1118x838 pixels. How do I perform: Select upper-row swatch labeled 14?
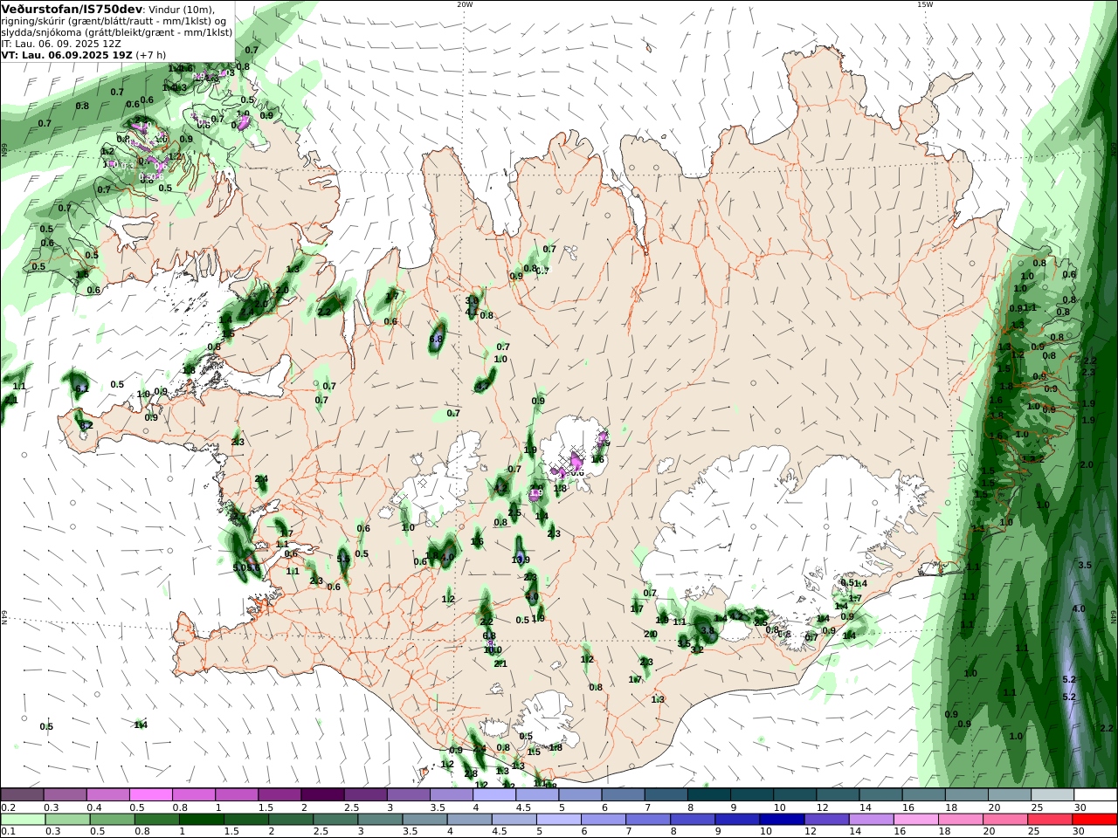(880, 795)
